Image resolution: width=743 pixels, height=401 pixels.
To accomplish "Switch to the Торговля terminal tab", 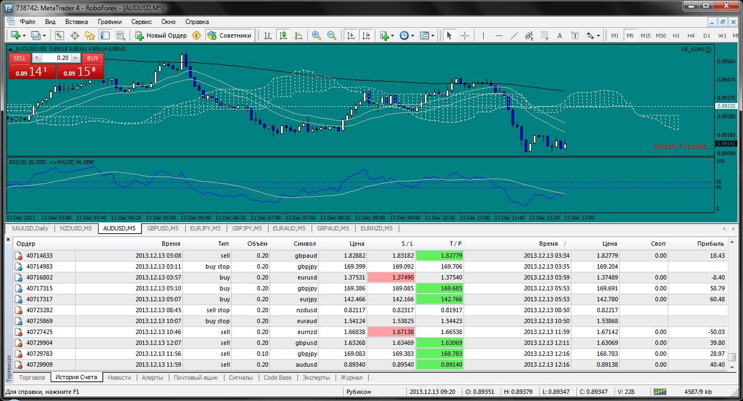I will pyautogui.click(x=32, y=377).
